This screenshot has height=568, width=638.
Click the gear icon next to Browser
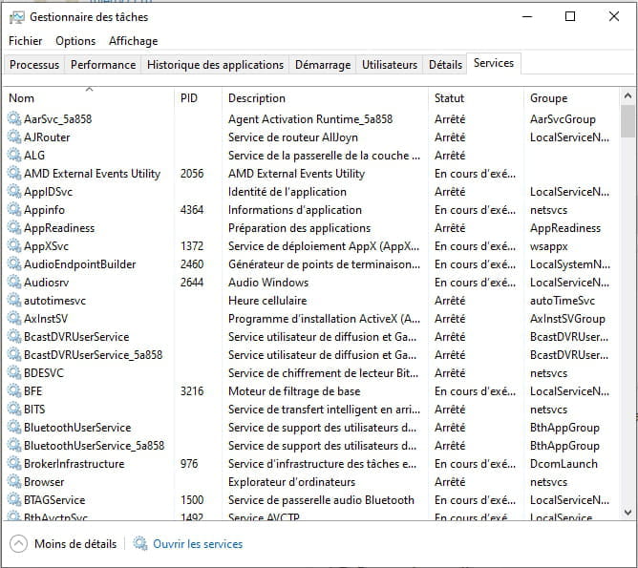(x=14, y=481)
